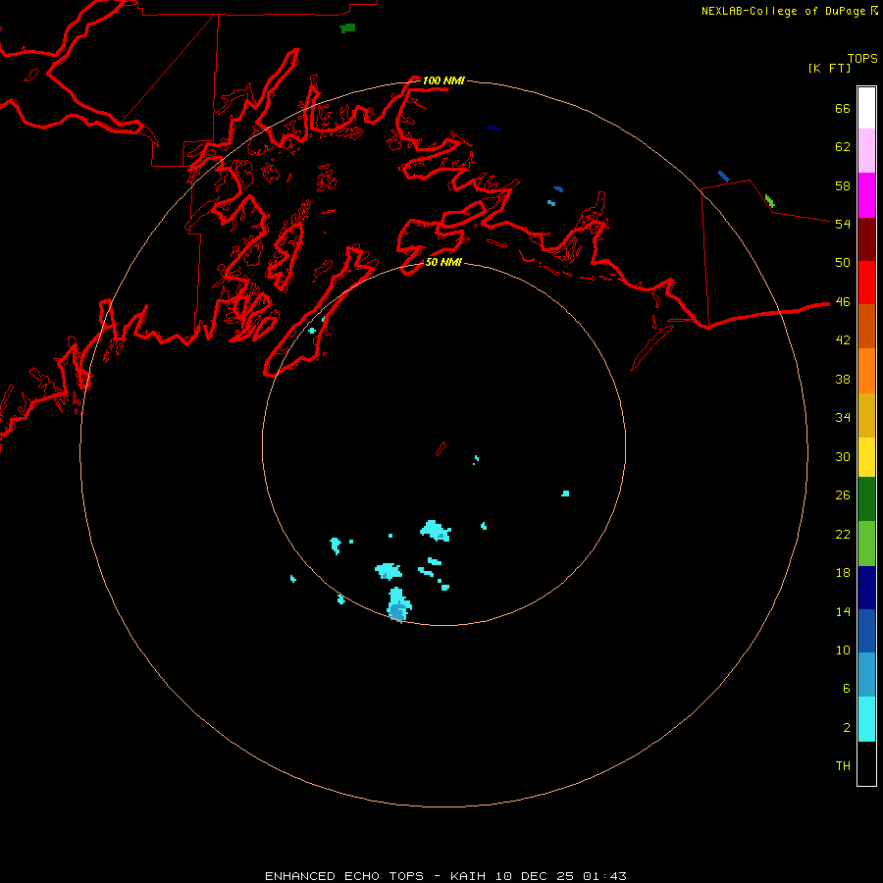Click legend value 14
This screenshot has width=883, height=883.
843,611
